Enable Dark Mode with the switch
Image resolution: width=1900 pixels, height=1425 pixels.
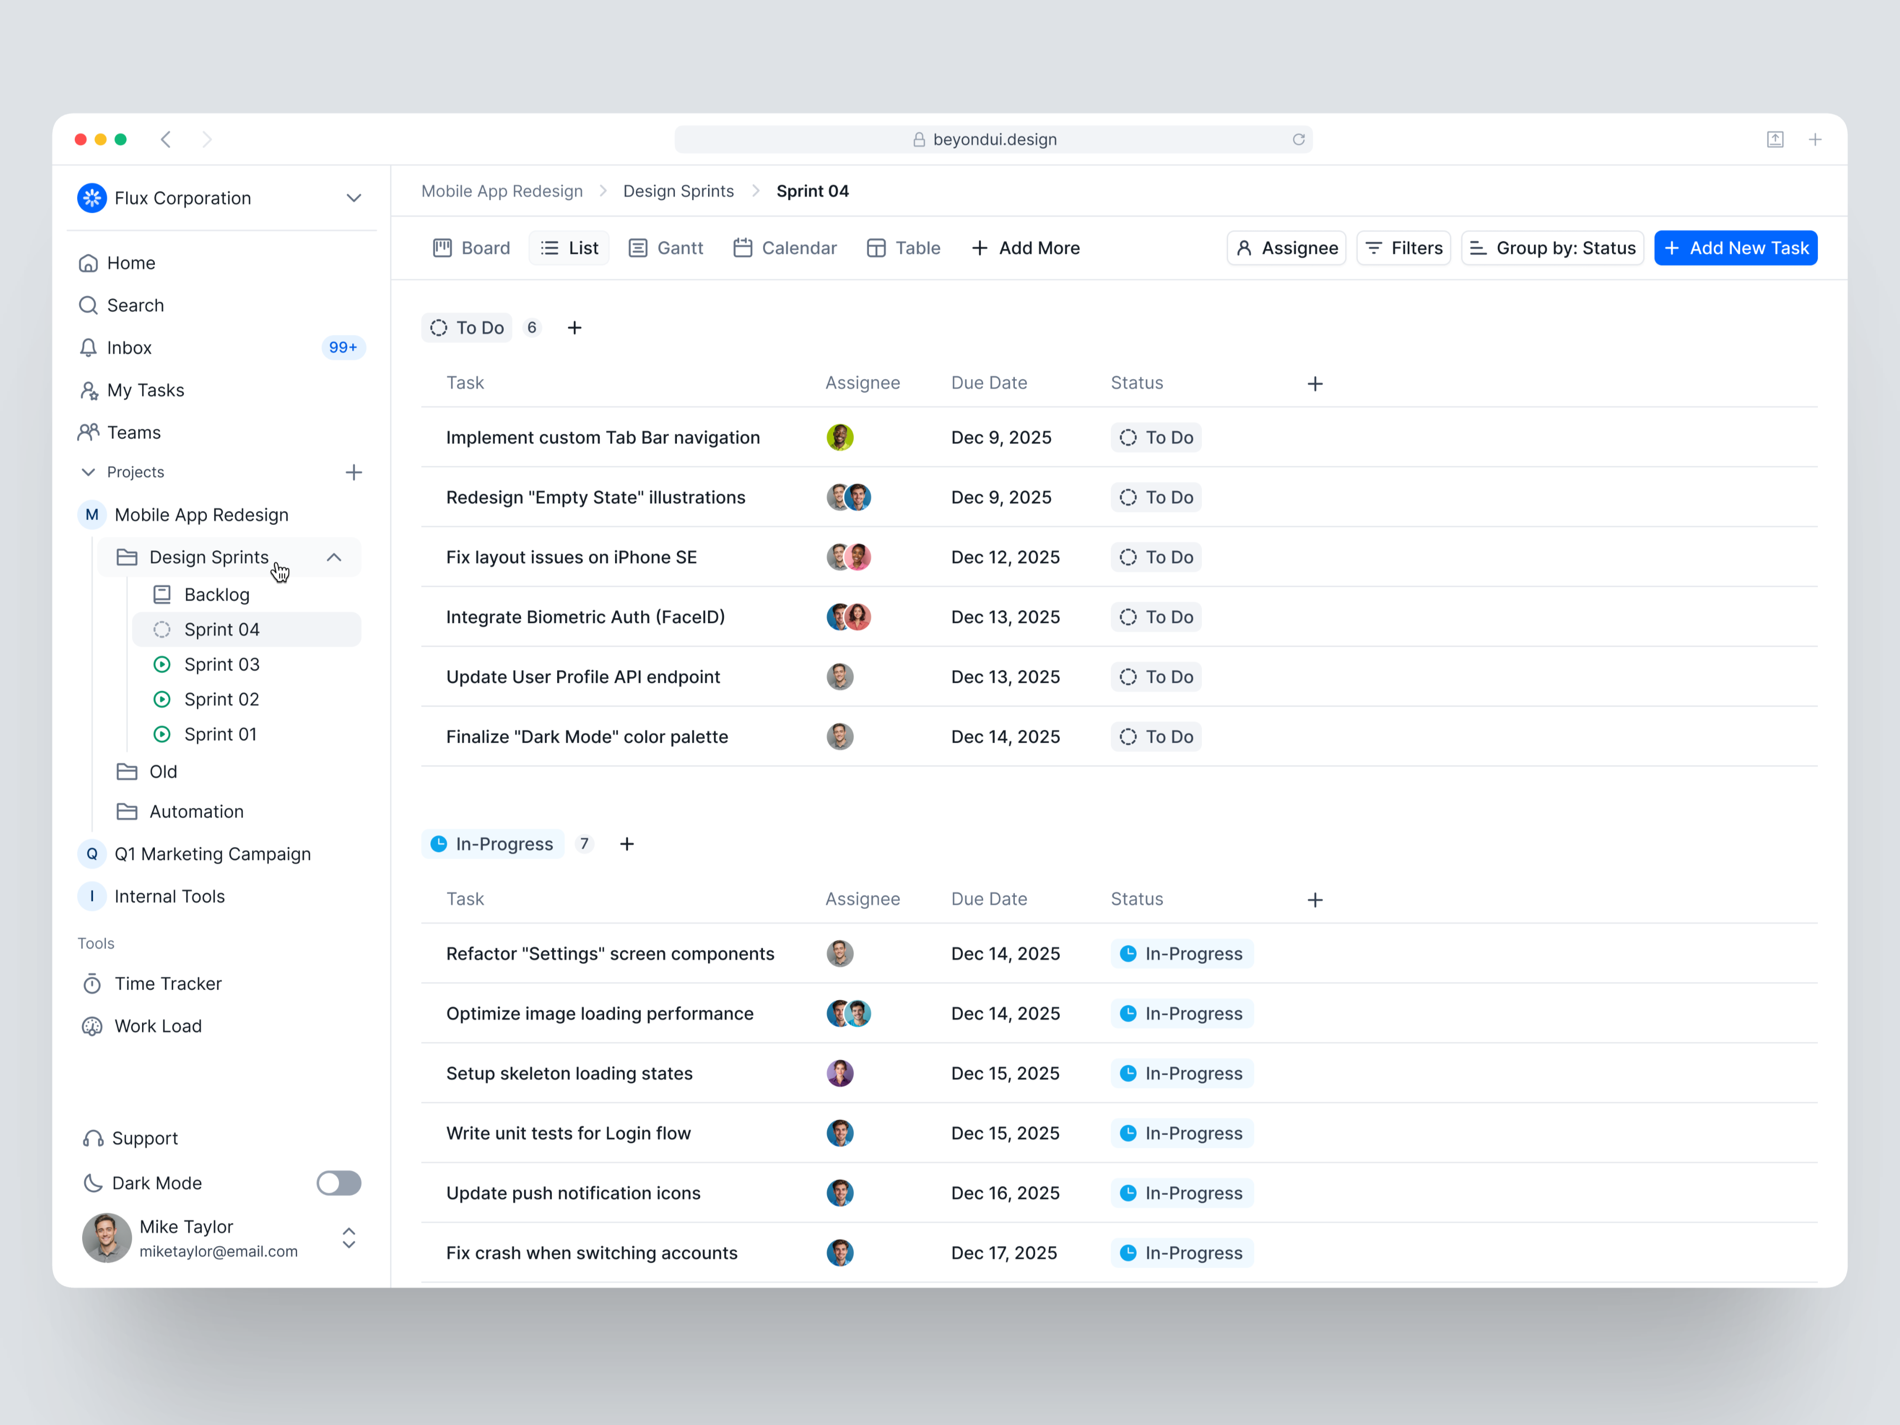click(x=338, y=1183)
